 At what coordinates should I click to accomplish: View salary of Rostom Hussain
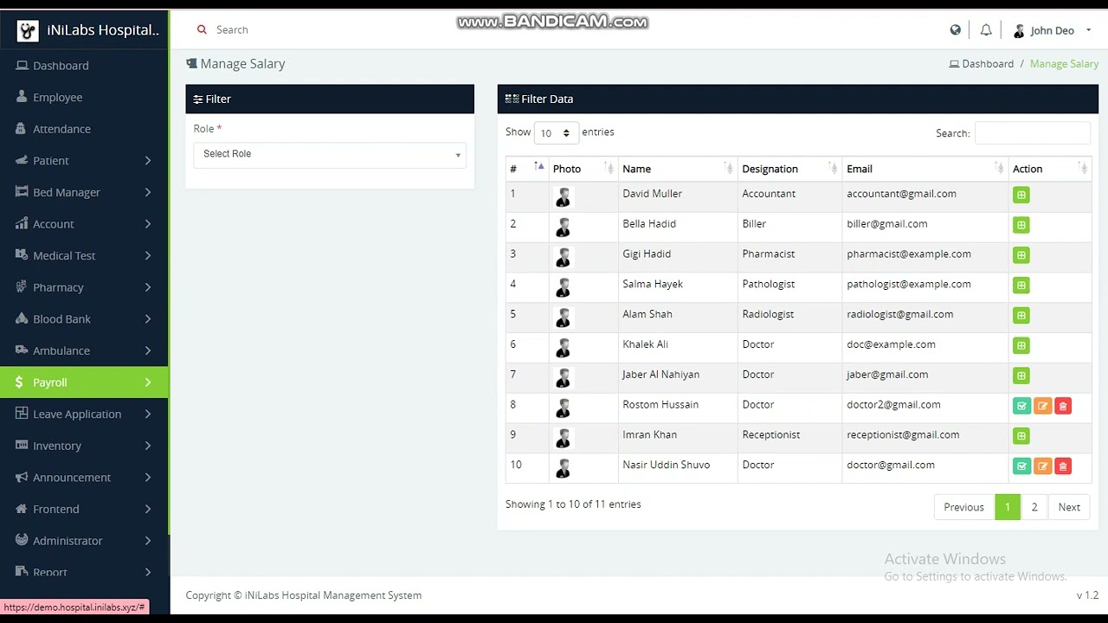pos(1021,406)
